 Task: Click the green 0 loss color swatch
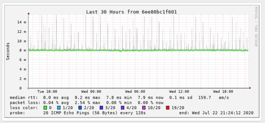point(45,108)
